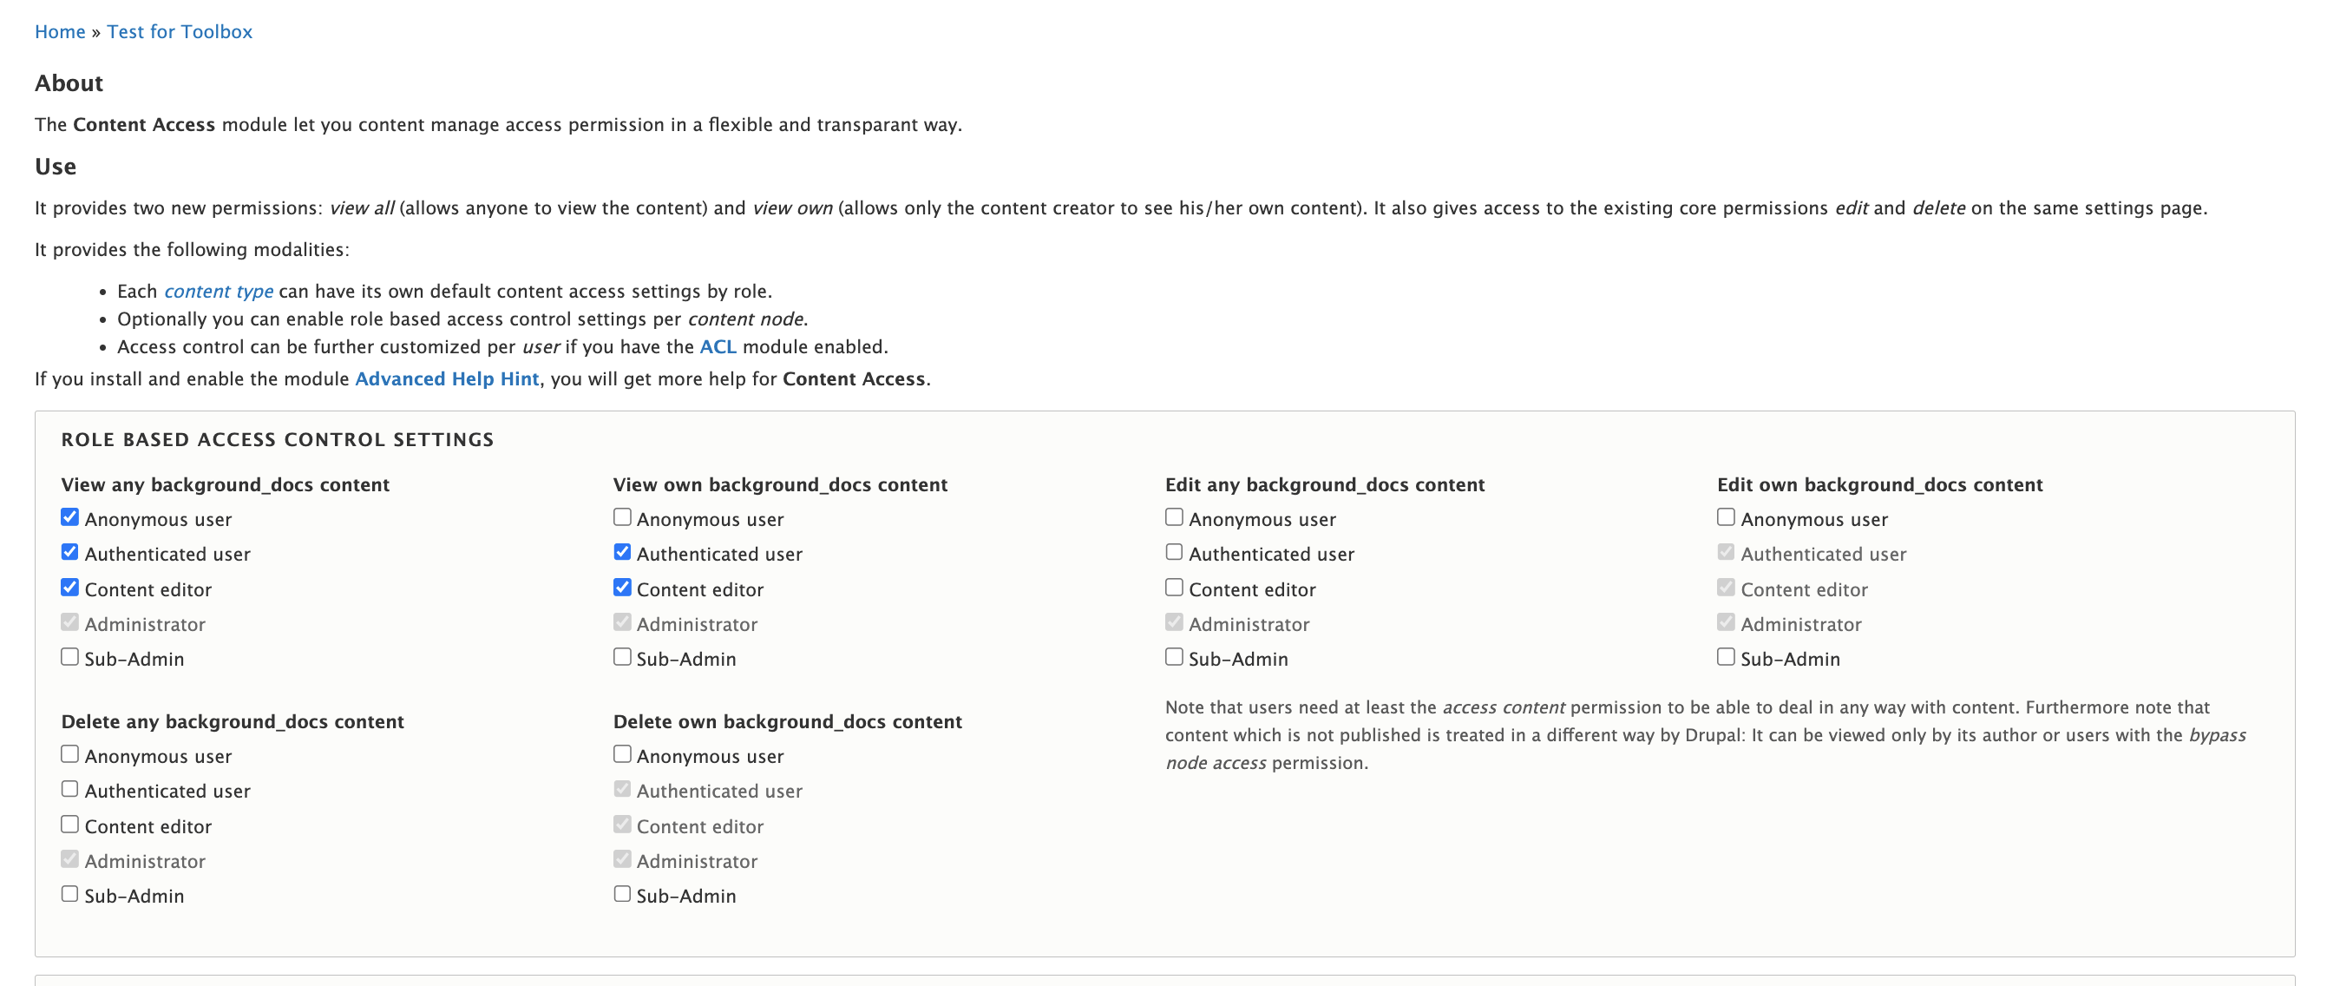
Task: Go to the Home breadcrumb link
Action: tap(60, 31)
